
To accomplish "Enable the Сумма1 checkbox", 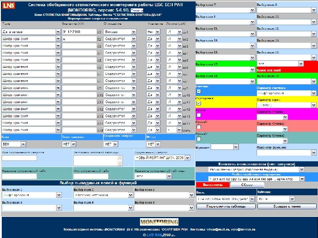I will coord(199,126).
